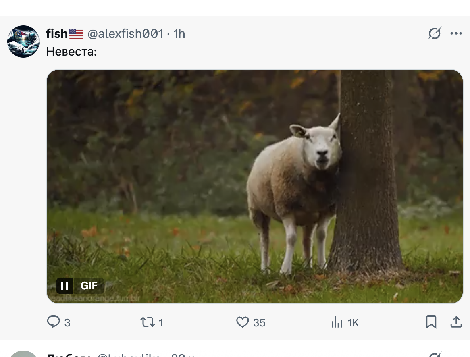Click the share post icon

[x=456, y=322]
